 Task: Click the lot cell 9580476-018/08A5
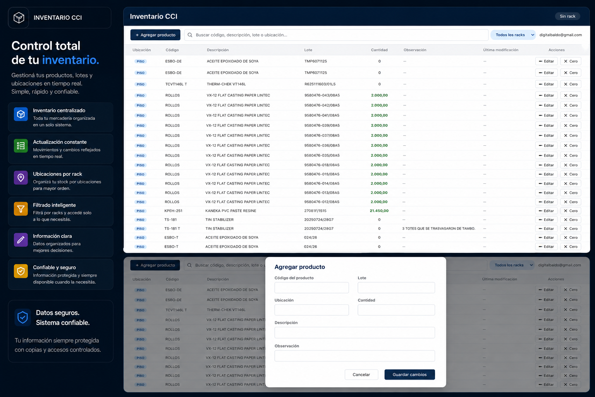click(x=322, y=165)
